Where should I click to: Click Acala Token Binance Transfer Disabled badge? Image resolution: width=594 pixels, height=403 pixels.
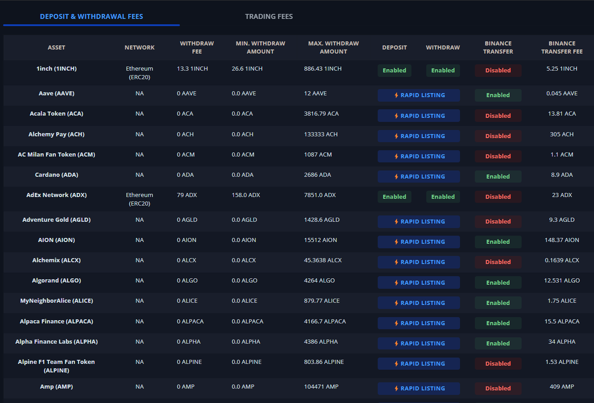coord(498,116)
